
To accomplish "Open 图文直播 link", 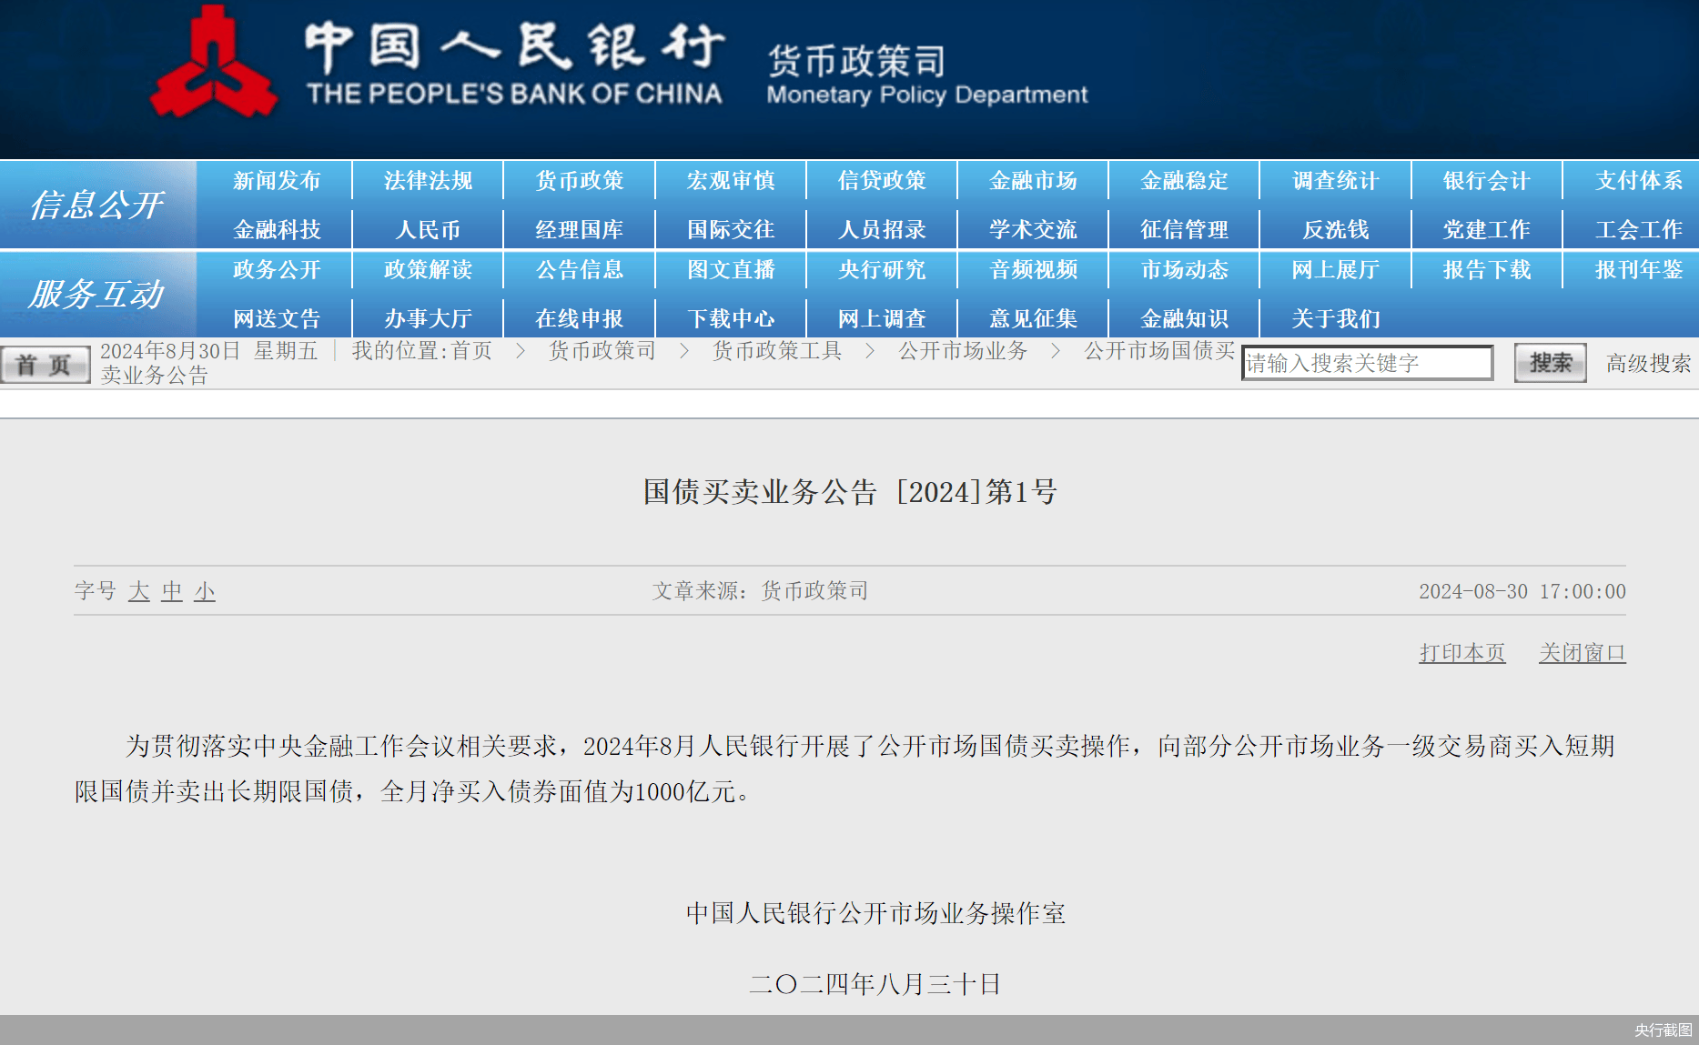I will coord(731,270).
